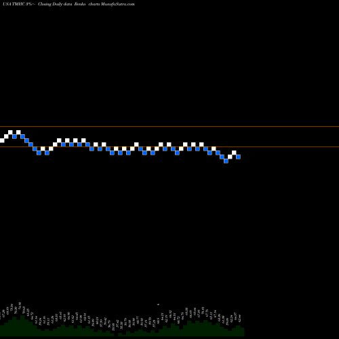The image size is (339, 339).
Task: Click the lowest blue Renko brick in the chart
Action: tap(226, 161)
